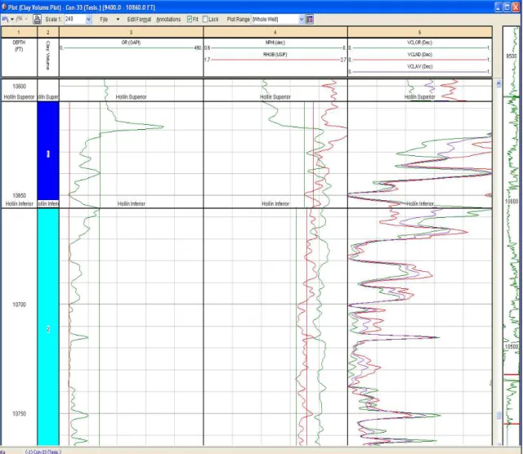
Task: Click Hollin Superior label in depth track
Action: pos(19,97)
